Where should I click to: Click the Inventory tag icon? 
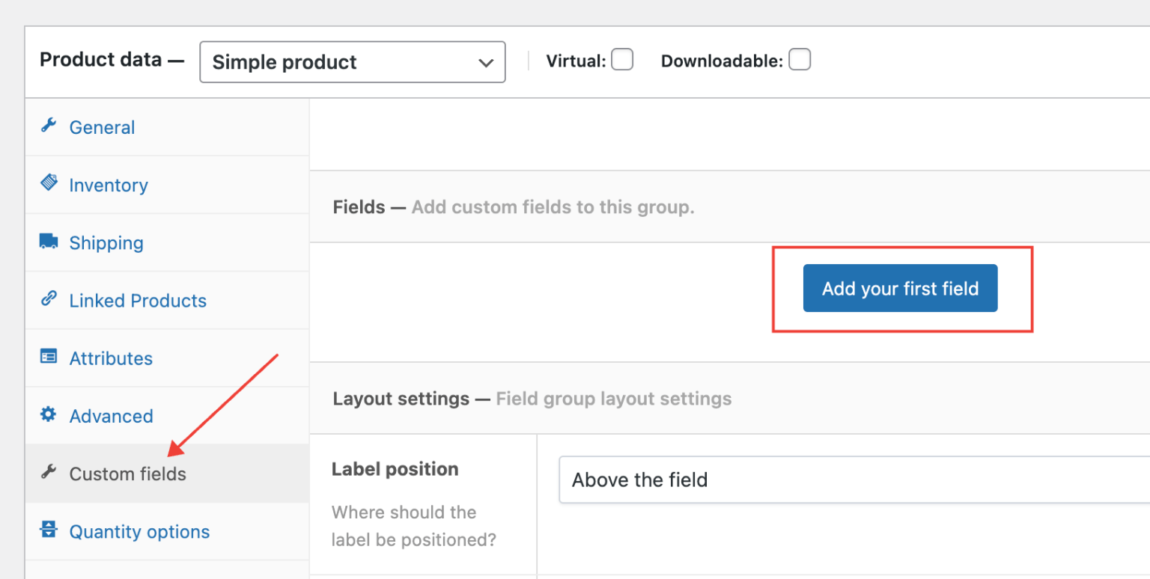[x=49, y=183]
